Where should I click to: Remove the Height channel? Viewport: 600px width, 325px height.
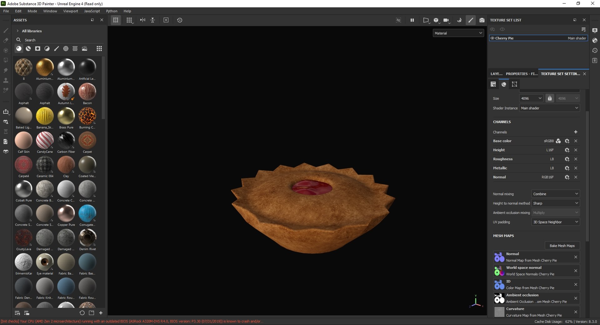tap(576, 150)
